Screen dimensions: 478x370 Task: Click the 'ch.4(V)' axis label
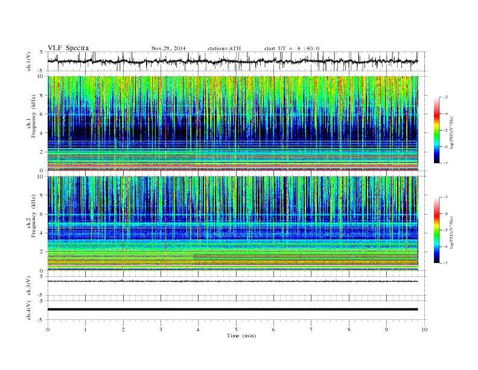pos(29,310)
